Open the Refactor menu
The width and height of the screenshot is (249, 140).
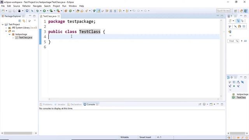coord(26,6)
